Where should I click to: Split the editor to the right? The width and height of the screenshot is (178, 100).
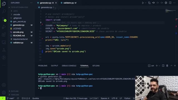[x=170, y=3]
